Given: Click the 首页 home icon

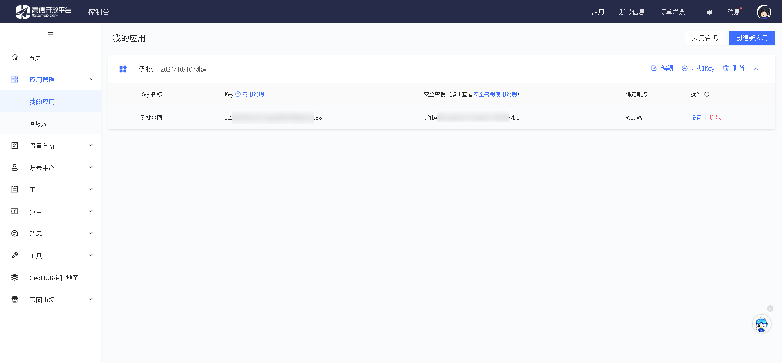Looking at the screenshot, I should [14, 57].
